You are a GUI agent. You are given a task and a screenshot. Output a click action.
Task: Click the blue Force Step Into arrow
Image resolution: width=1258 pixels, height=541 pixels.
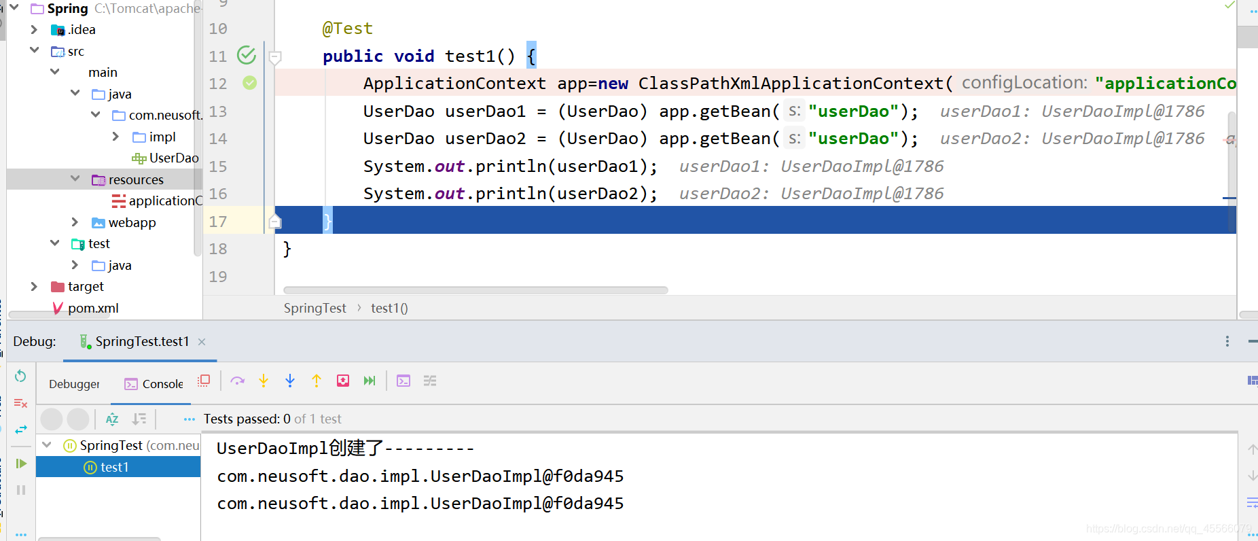[290, 381]
